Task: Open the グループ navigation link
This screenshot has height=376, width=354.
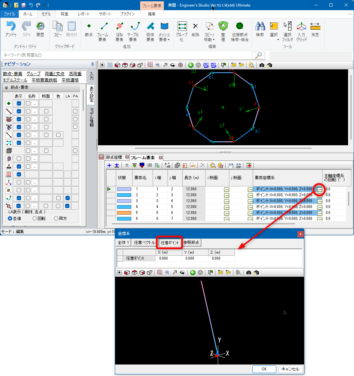Action: (x=33, y=74)
